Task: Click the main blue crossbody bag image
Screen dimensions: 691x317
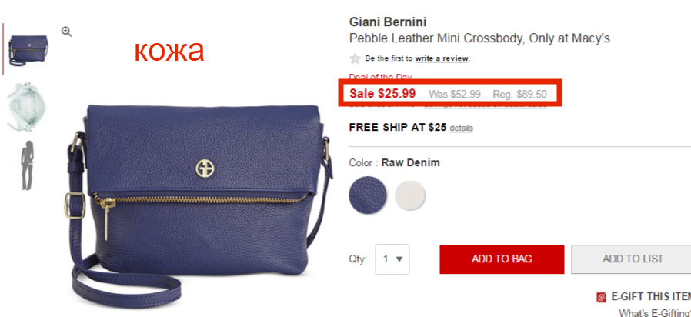Action: (x=199, y=203)
